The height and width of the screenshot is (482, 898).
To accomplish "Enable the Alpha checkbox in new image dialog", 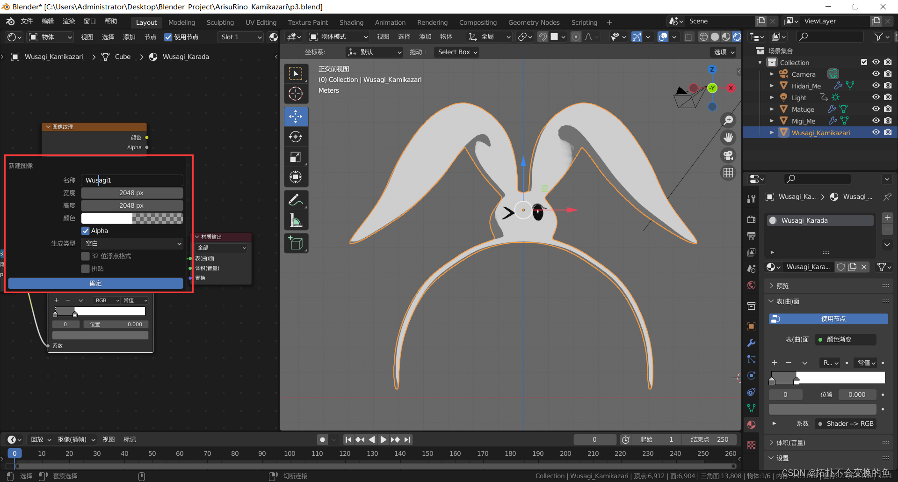I will (86, 231).
